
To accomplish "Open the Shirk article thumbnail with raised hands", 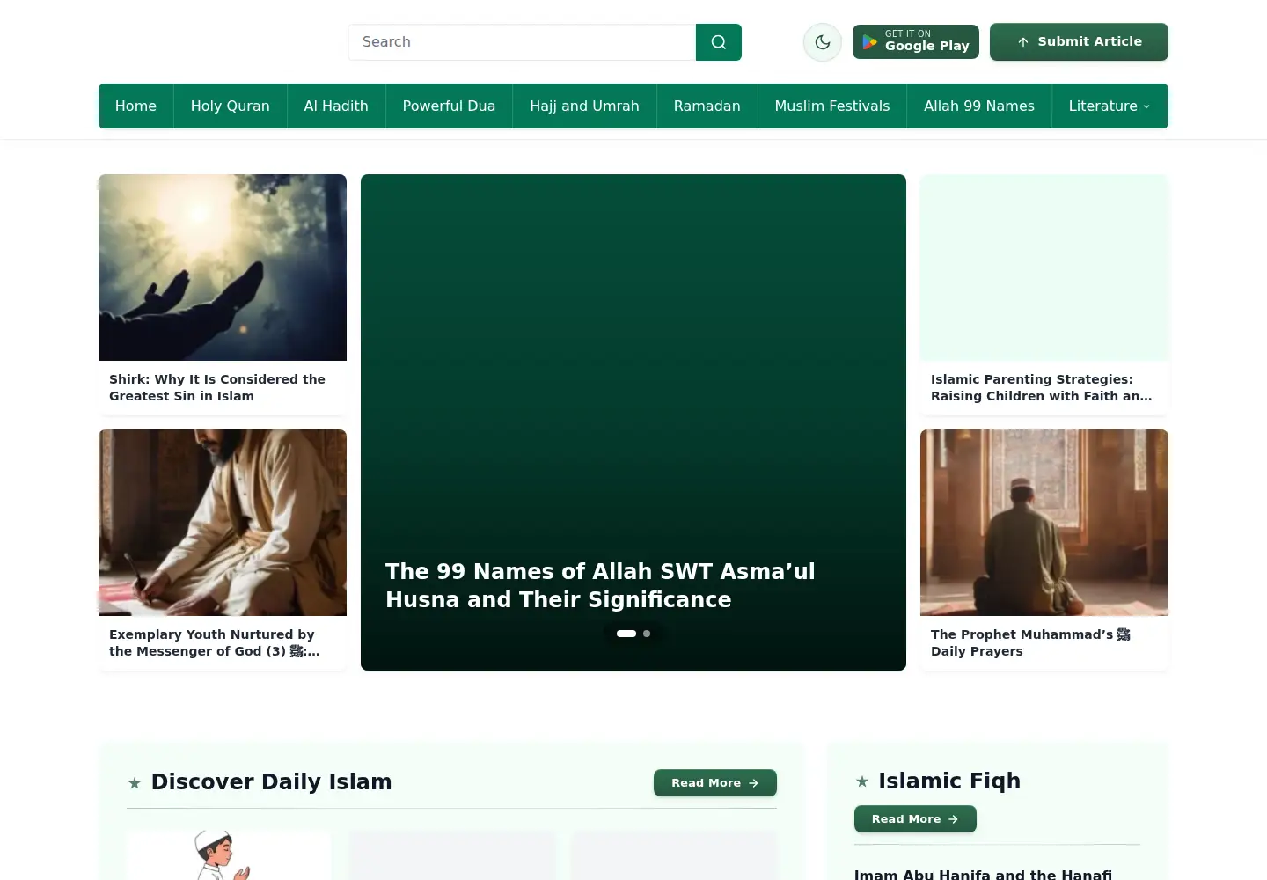I will [223, 268].
